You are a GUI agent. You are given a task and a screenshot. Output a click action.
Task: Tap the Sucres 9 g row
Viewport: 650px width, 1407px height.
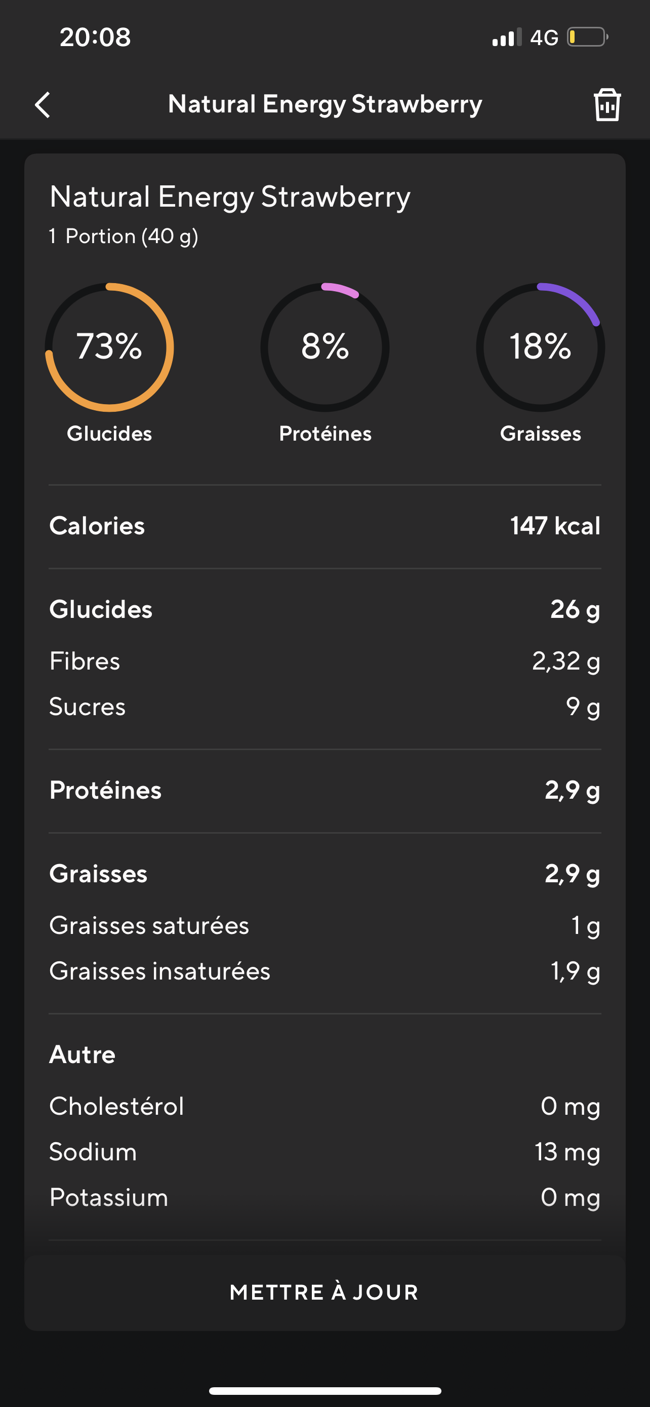tap(324, 707)
